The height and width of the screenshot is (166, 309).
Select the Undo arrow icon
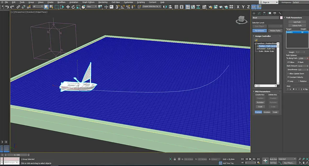[7, 7]
